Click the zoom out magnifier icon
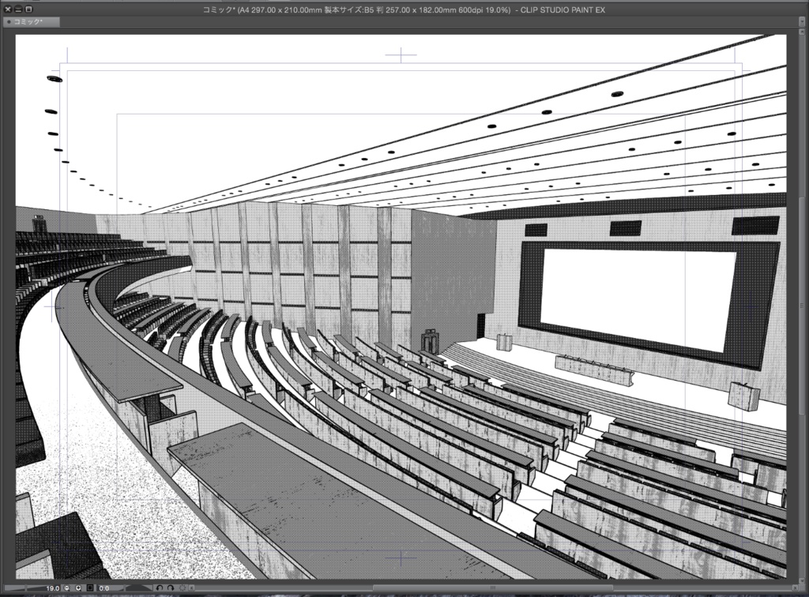Viewport: 809px width, 597px height. pos(66,588)
